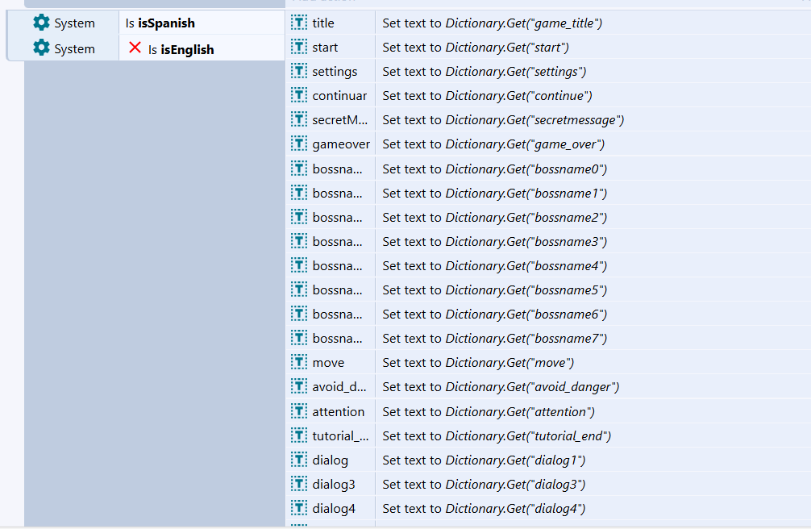Click the red X inverted marker on isEnglish
811x529 pixels.
(135, 48)
